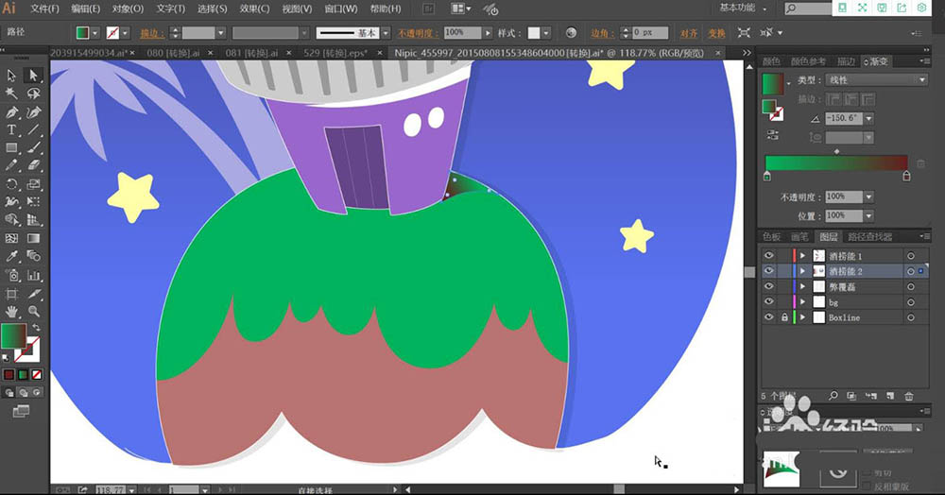Open the gradient angle dropdown
The width and height of the screenshot is (945, 495).
[x=868, y=118]
